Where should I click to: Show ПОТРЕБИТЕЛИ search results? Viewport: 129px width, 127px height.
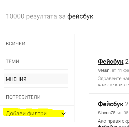coord(36,97)
